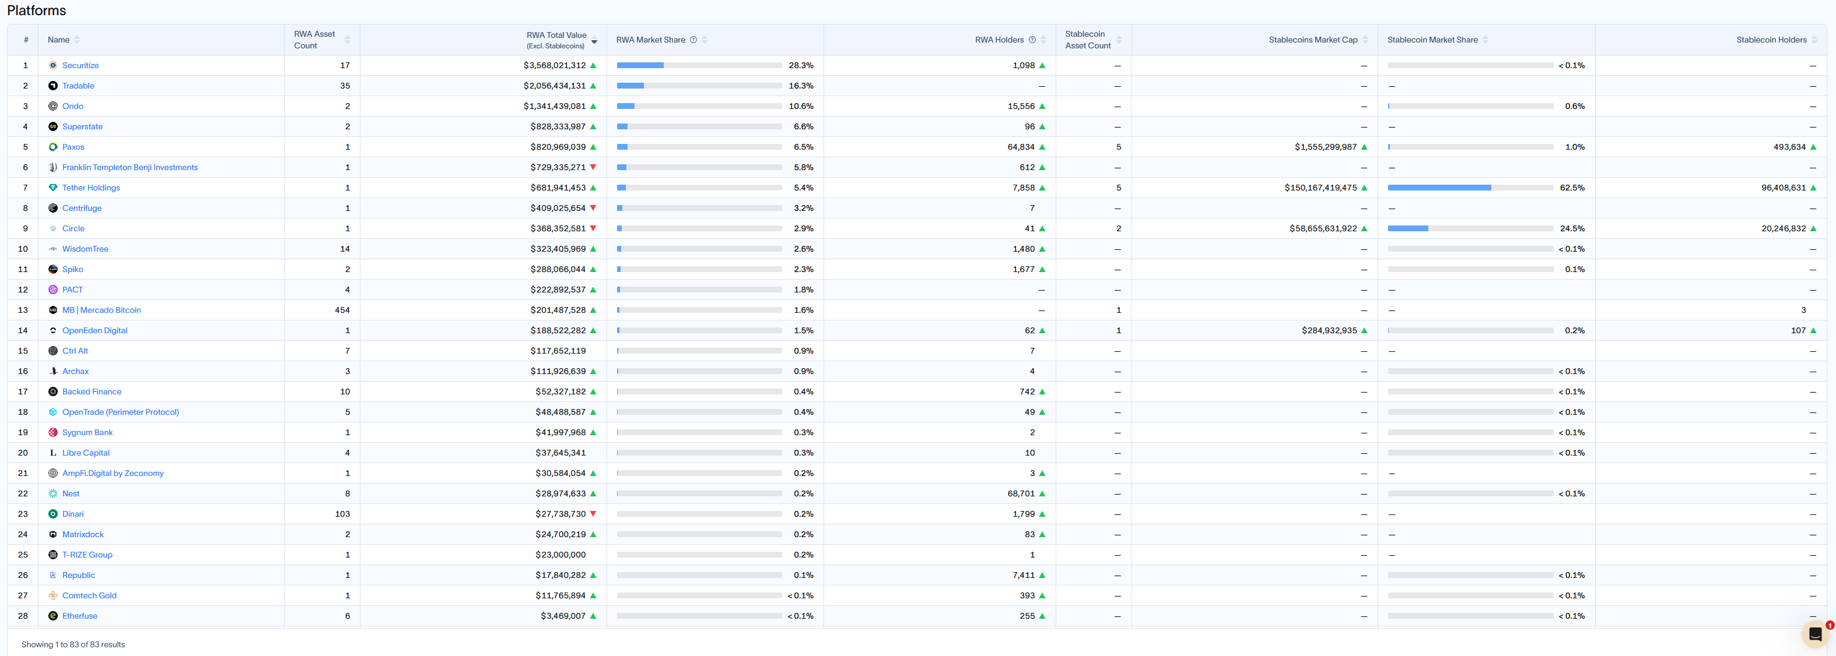Screen dimensions: 1836x656
Task: Click the Backed Finance logo icon
Action: 52,392
